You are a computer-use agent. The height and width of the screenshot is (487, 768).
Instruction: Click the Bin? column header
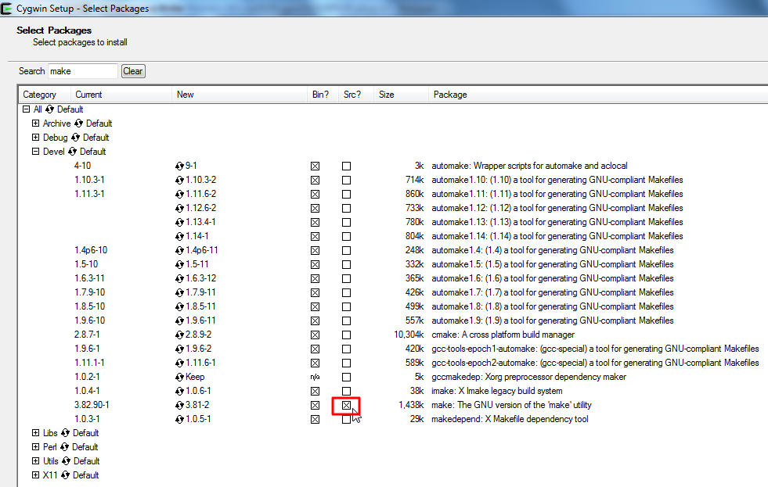pos(323,95)
